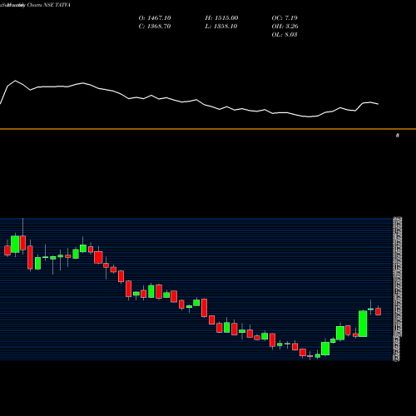Select the low price 'L: 1358.10'
Viewport: 416px width, 416px height.
pos(221,27)
